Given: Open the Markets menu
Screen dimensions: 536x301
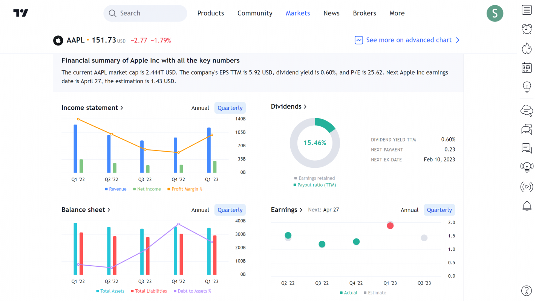Looking at the screenshot, I should [298, 13].
